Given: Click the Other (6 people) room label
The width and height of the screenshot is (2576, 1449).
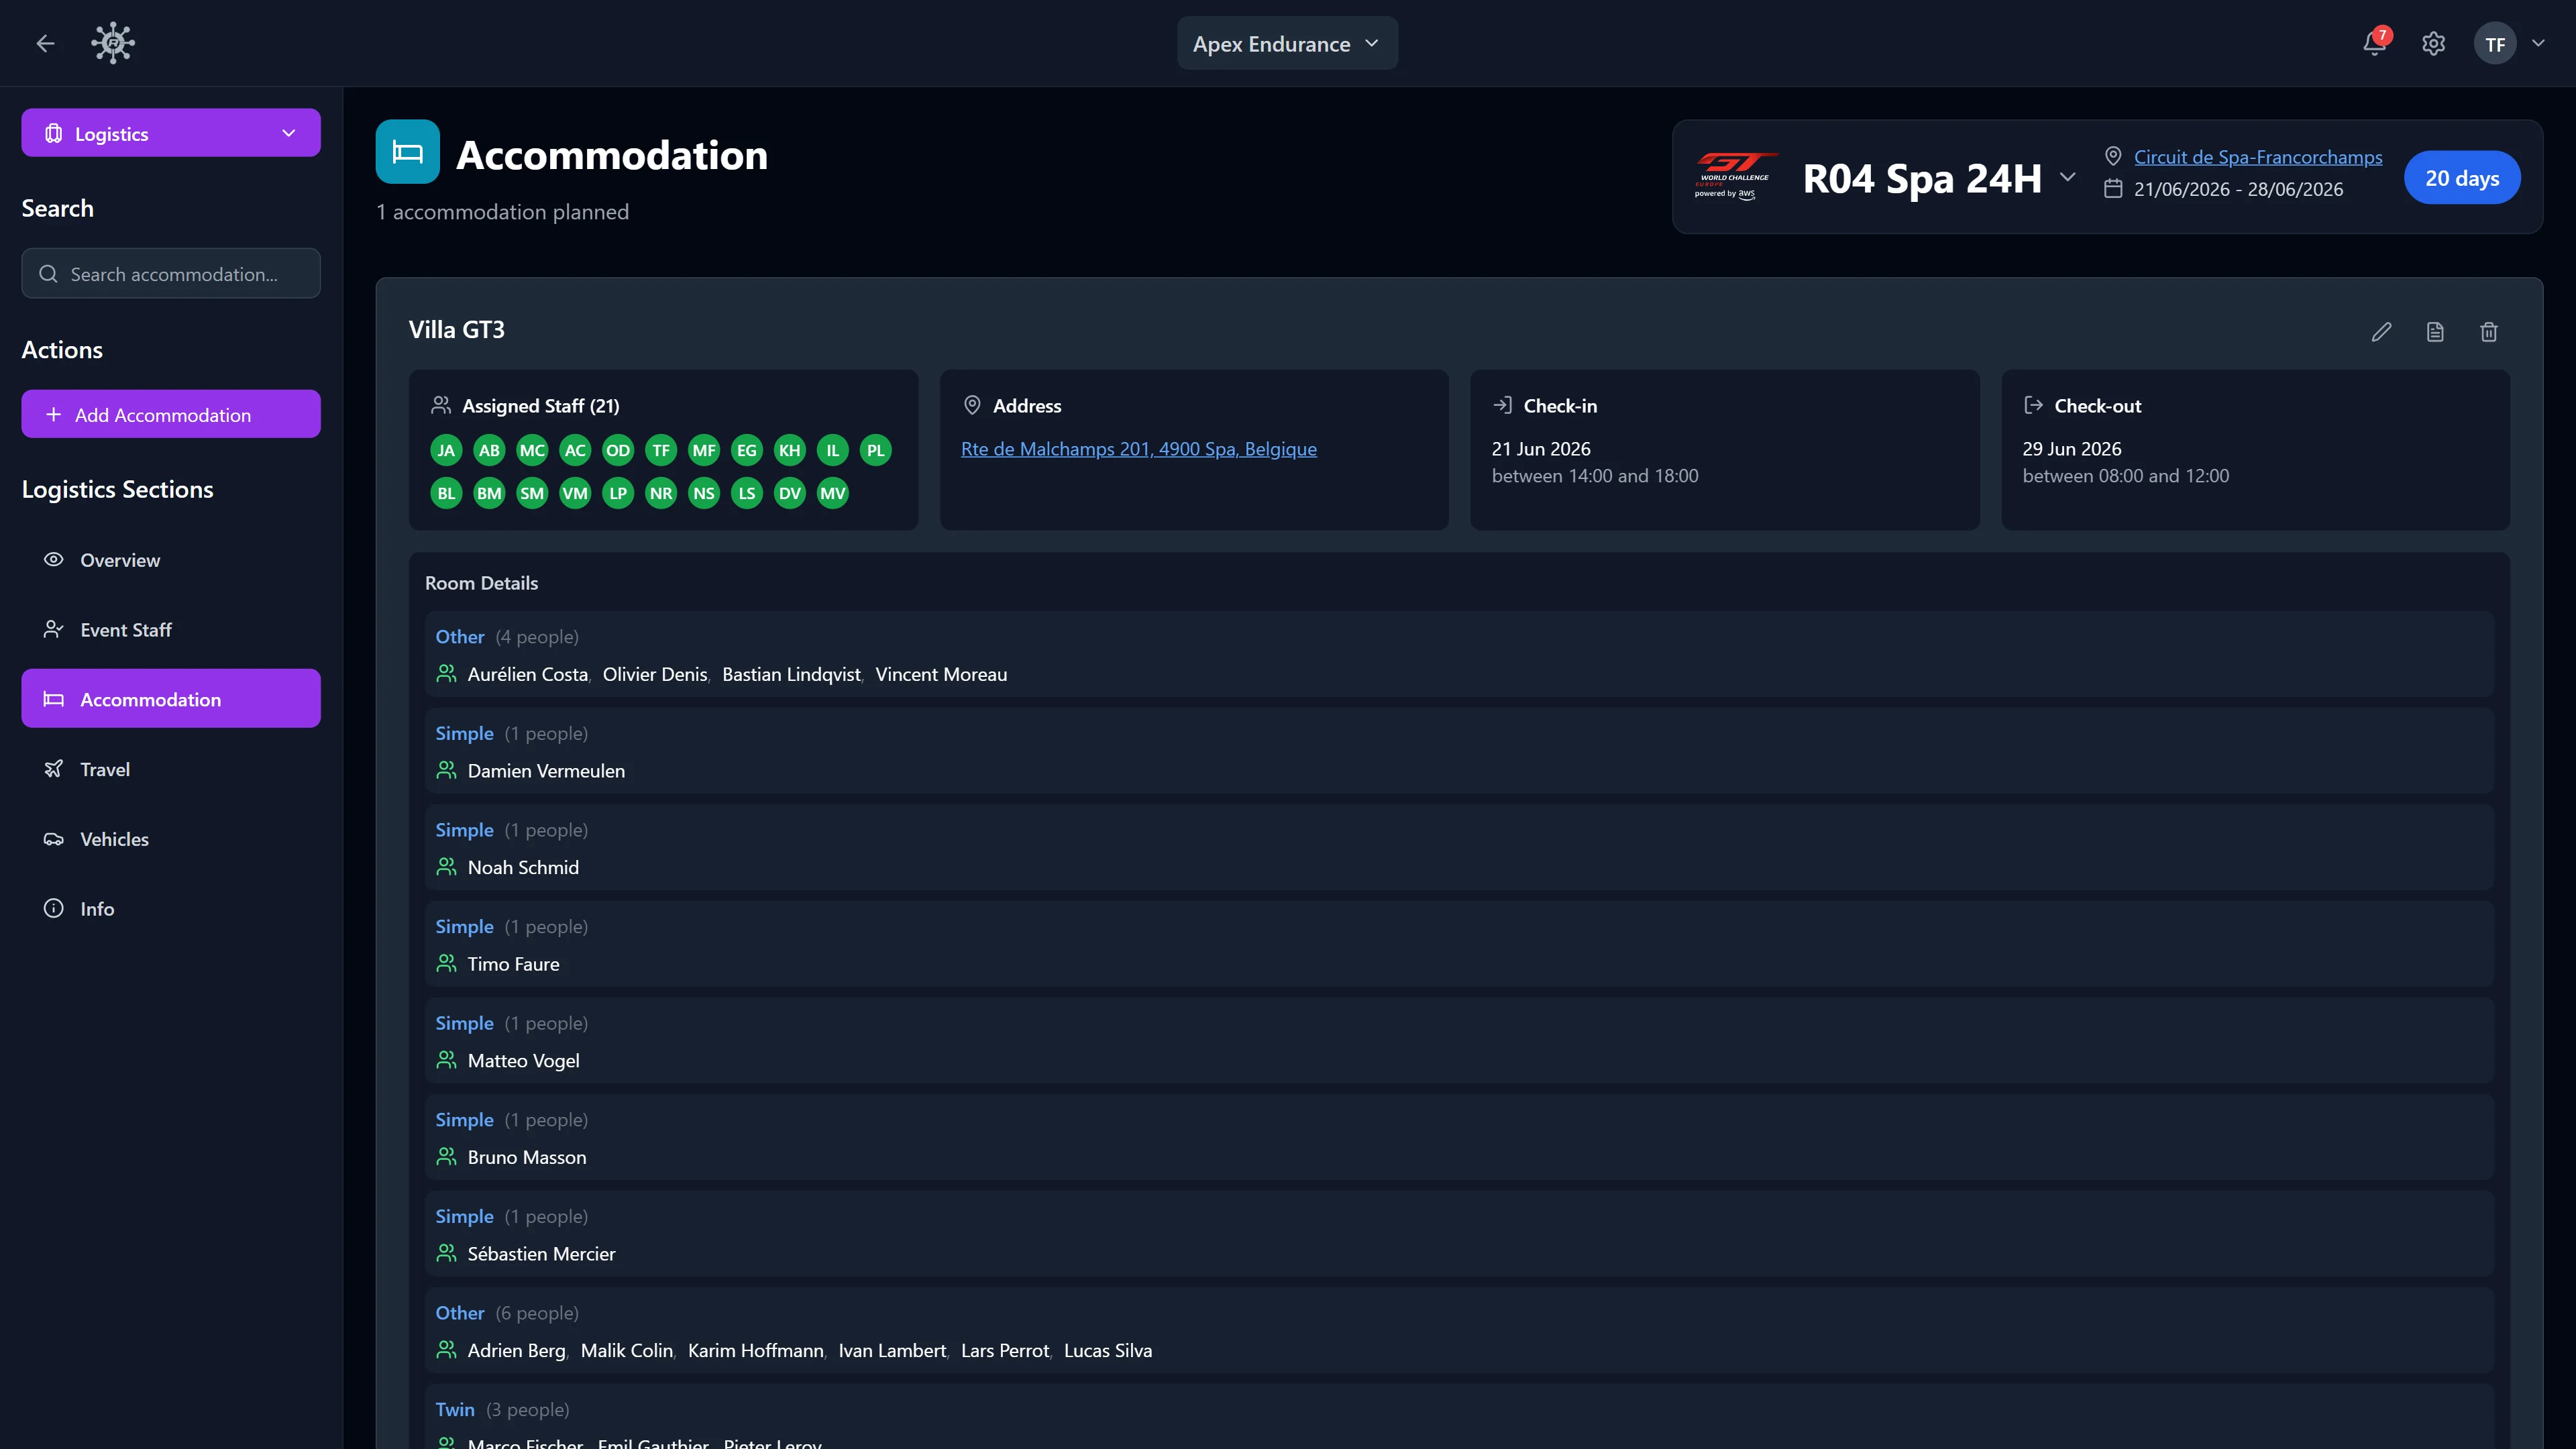Looking at the screenshot, I should [507, 1313].
